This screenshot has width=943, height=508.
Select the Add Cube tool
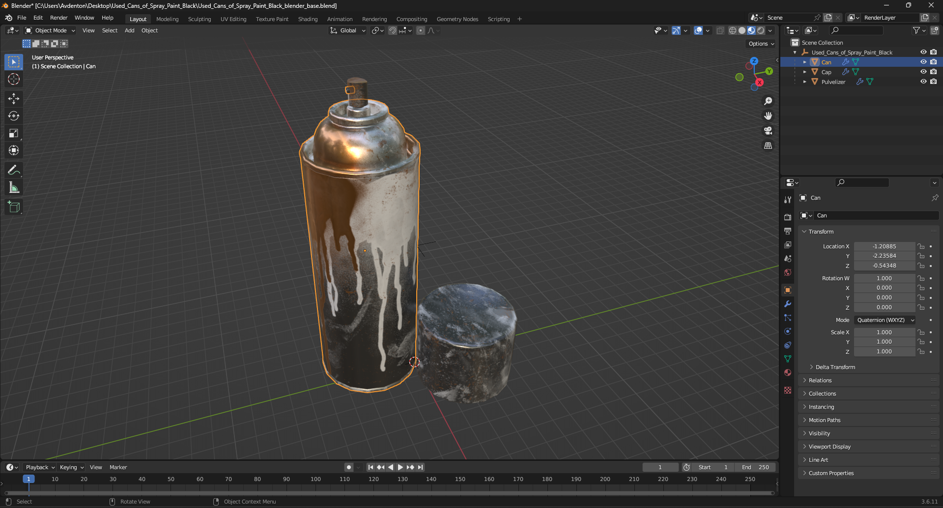coord(14,207)
